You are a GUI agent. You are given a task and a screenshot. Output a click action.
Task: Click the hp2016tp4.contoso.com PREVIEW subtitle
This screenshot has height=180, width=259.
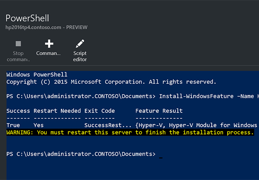click(x=46, y=27)
